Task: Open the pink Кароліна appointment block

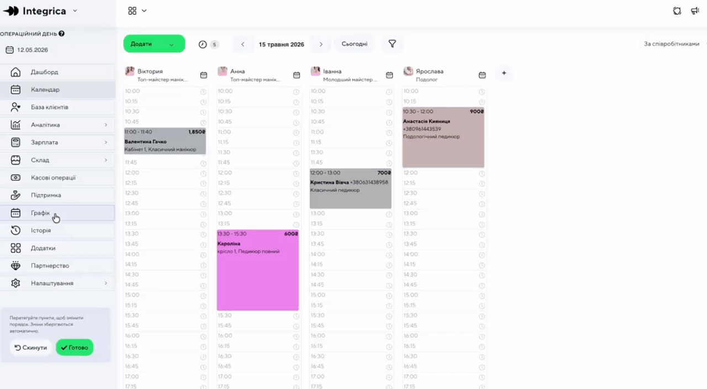Action: click(258, 270)
